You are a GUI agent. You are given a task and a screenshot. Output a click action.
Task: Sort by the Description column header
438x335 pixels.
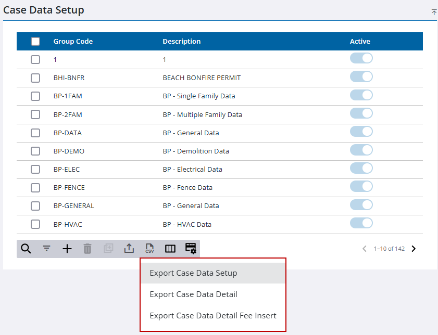(x=181, y=42)
